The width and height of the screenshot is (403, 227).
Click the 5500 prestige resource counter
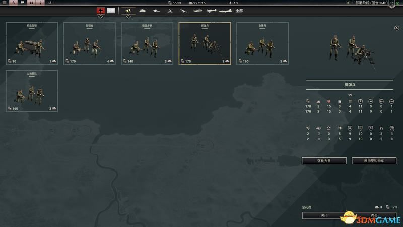click(174, 3)
